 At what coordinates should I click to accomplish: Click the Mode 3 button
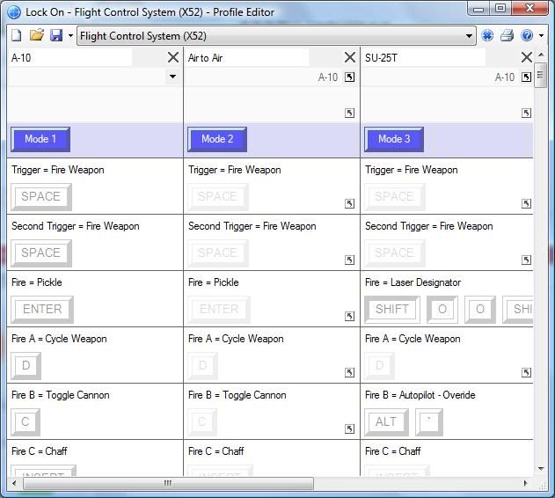pyautogui.click(x=394, y=139)
